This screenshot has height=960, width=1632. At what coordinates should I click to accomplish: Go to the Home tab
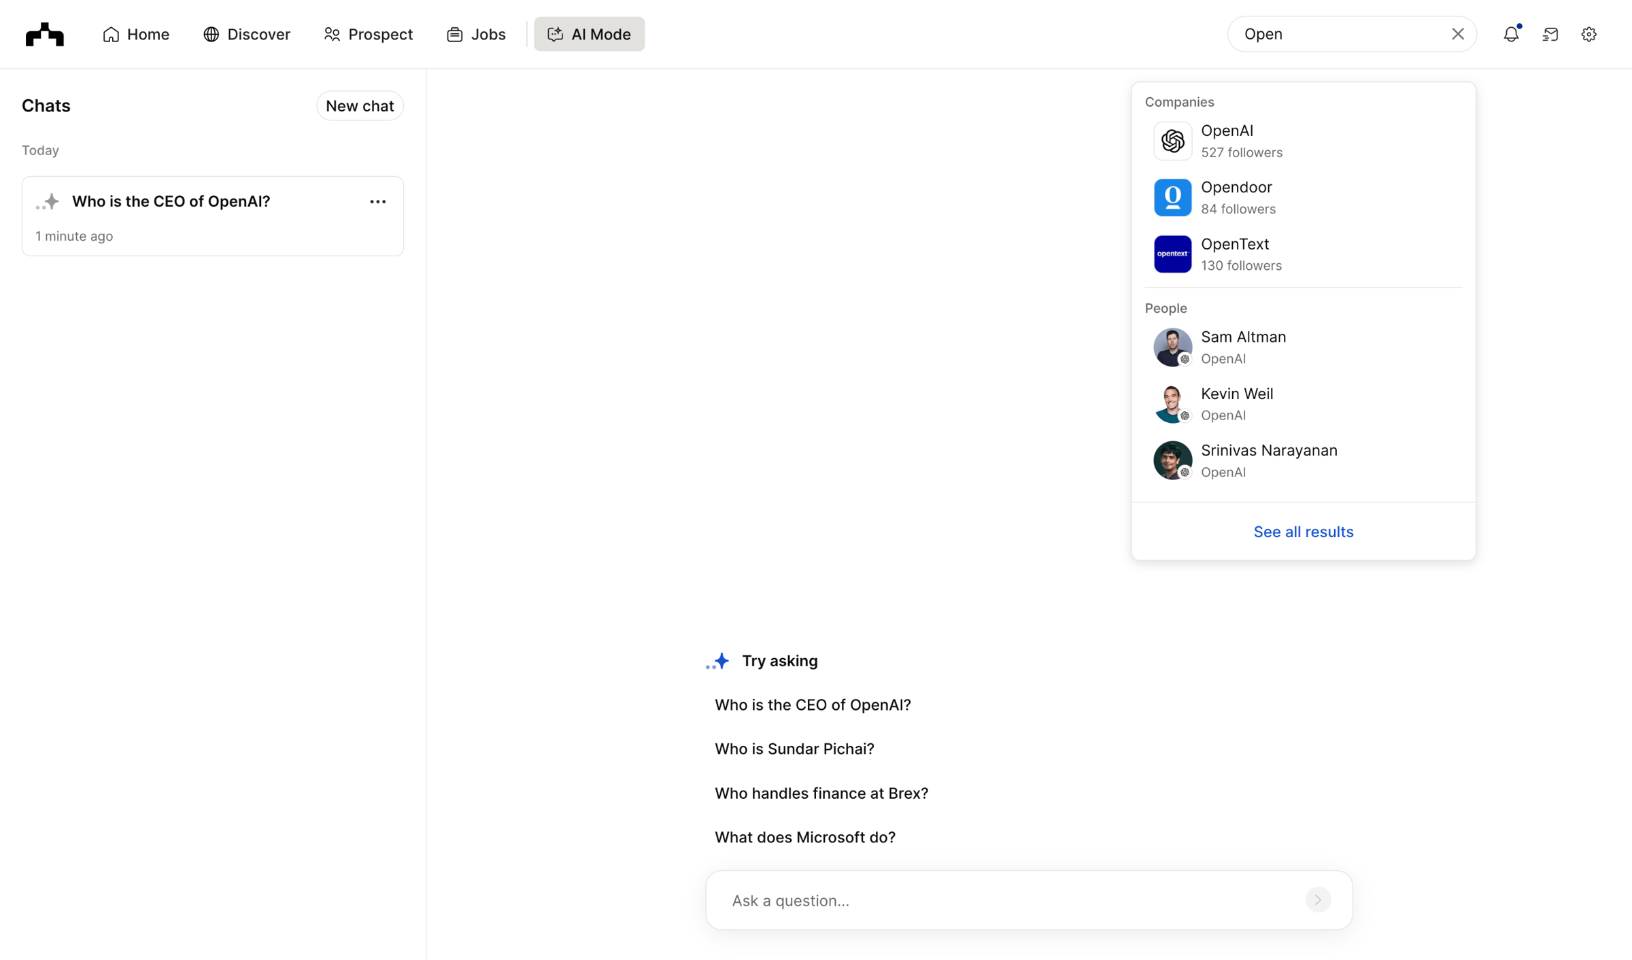[136, 34]
